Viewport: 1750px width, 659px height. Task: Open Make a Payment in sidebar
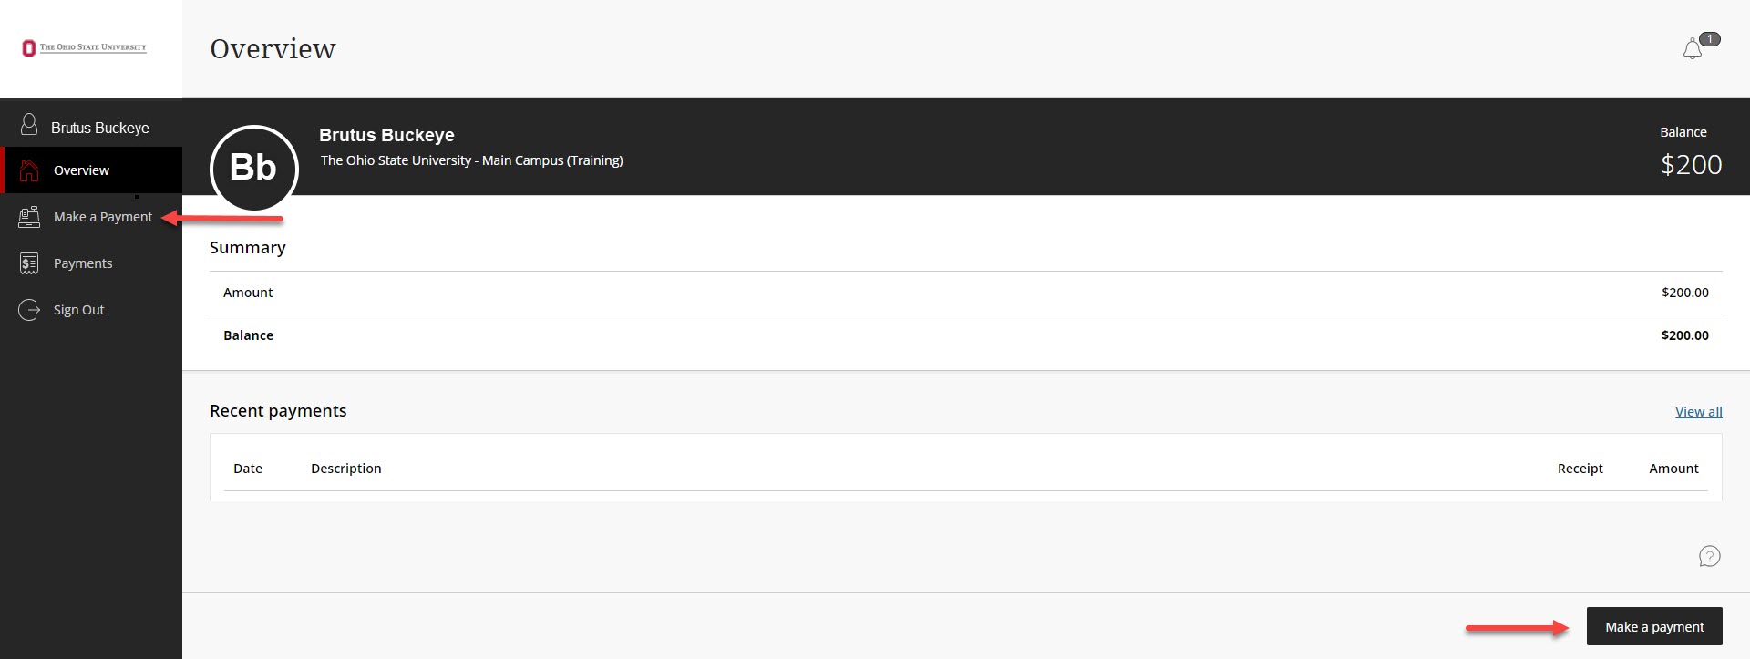point(91,217)
